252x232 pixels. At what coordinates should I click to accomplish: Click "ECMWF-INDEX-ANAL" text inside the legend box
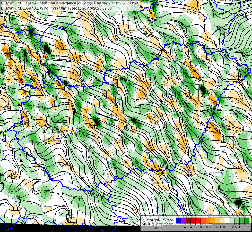coord(158,220)
